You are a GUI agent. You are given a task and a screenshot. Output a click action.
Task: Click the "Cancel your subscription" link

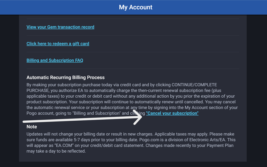172,113
